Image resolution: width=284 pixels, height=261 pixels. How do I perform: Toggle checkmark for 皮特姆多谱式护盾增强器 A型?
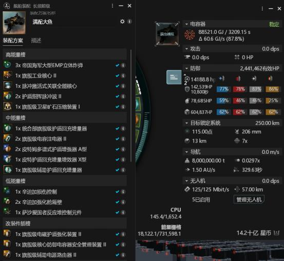pyautogui.click(x=117, y=149)
